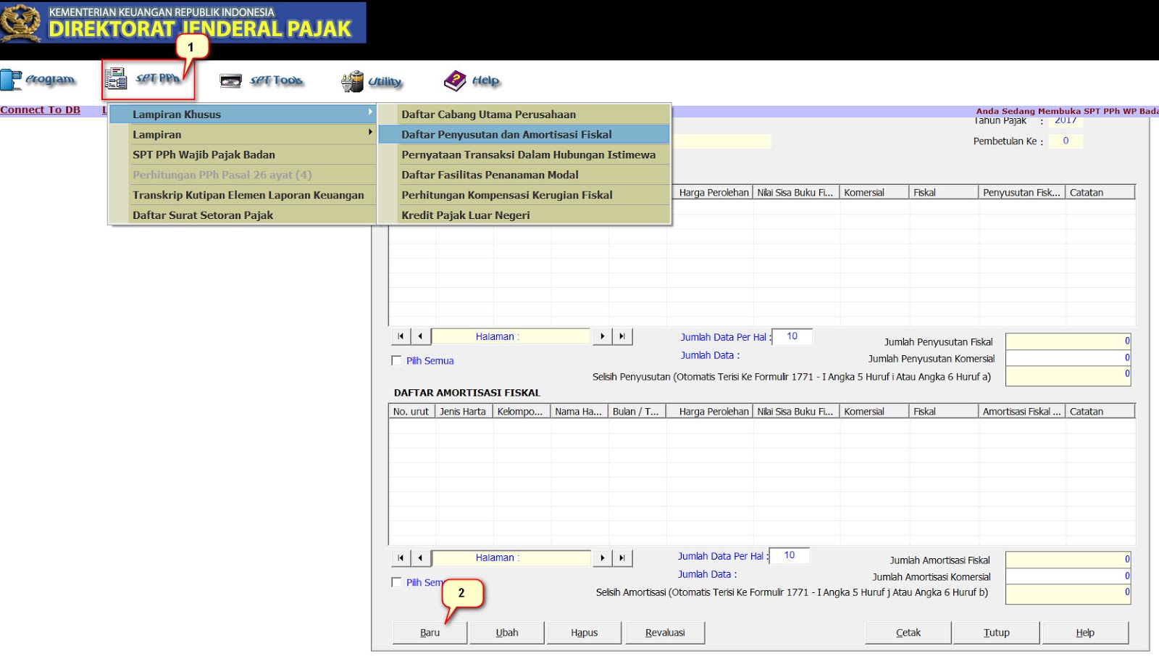
Task: Open the Program toolbar menu
Action: (x=38, y=80)
